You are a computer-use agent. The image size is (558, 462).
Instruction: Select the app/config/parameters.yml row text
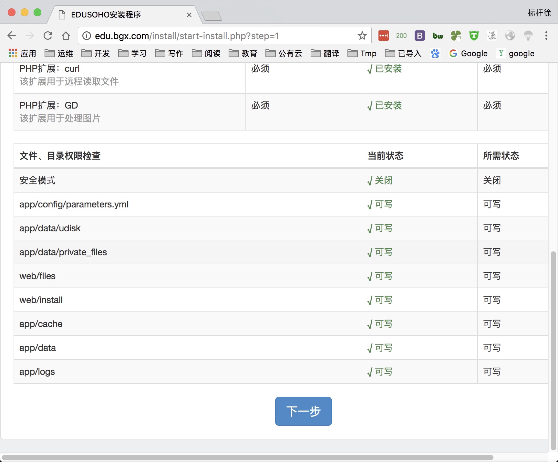74,205
